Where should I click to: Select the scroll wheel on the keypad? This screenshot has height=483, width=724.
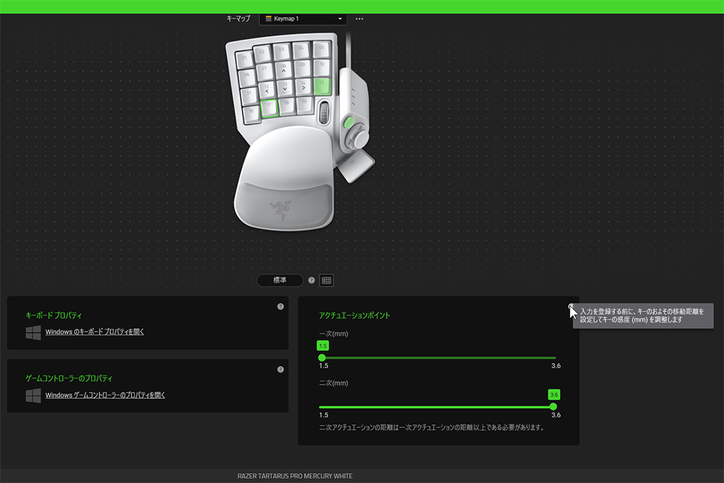click(324, 112)
